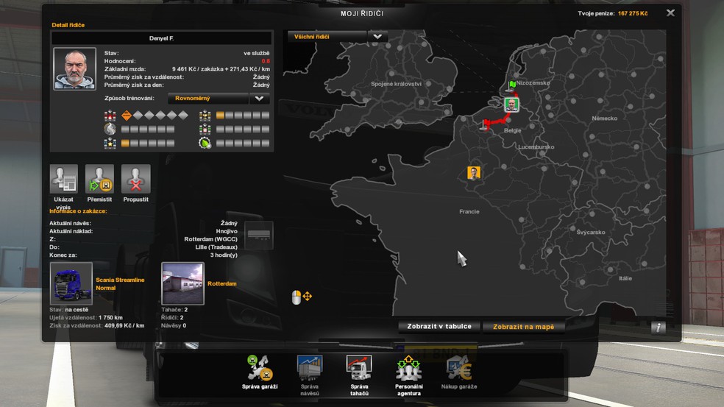Open Správa garáží garage manager
The image size is (724, 407).
click(x=260, y=372)
